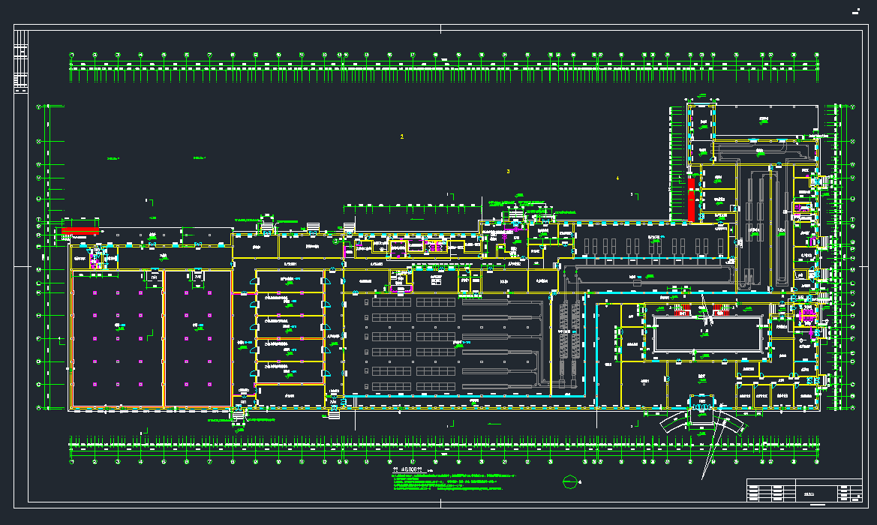
Task: Click the small icon in top-right corner
Action: coord(856,10)
